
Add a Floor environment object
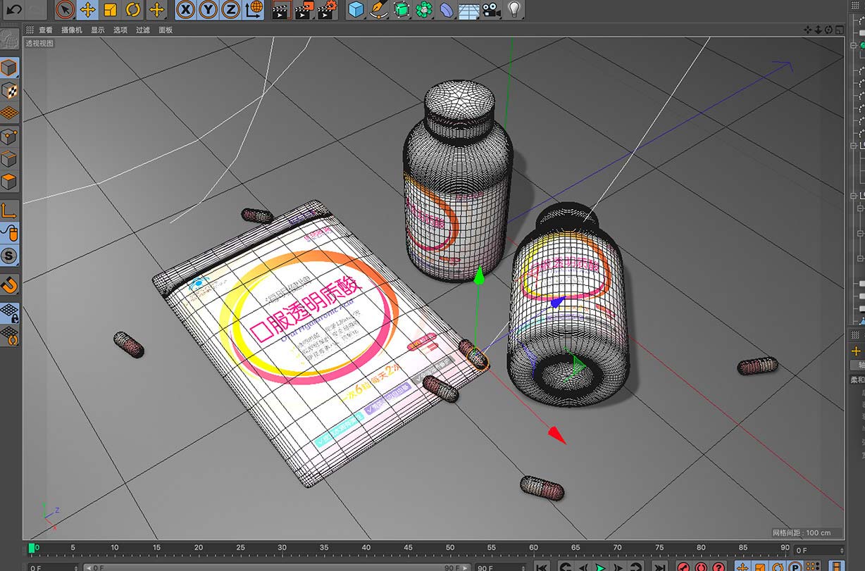pos(469,10)
